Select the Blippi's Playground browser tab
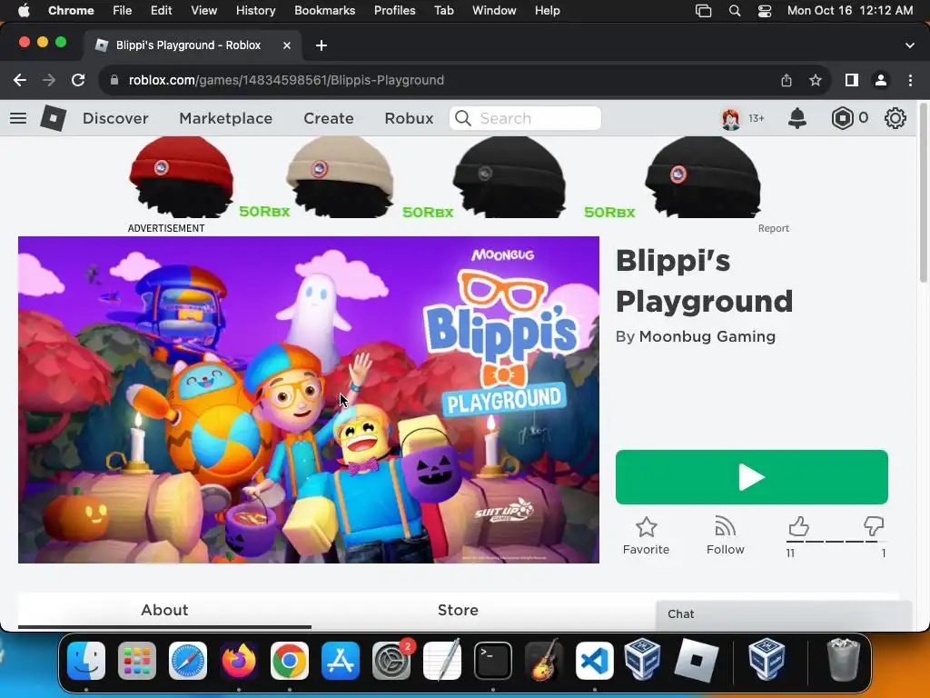930x698 pixels. pyautogui.click(x=193, y=45)
